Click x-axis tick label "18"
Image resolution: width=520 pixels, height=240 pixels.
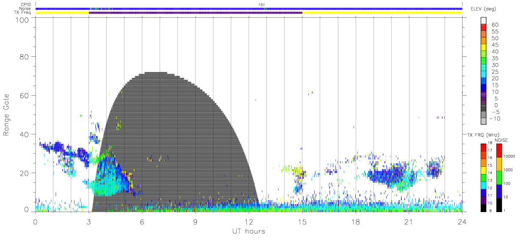(x=355, y=222)
